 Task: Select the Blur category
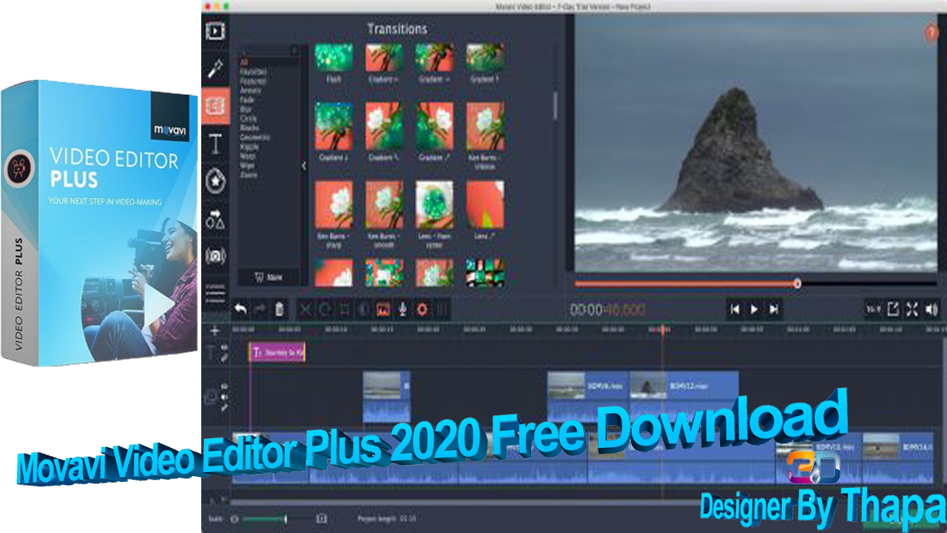(x=246, y=109)
